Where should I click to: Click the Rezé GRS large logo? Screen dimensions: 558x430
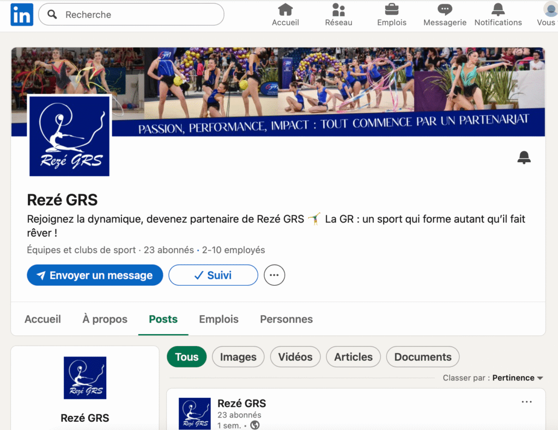[69, 136]
